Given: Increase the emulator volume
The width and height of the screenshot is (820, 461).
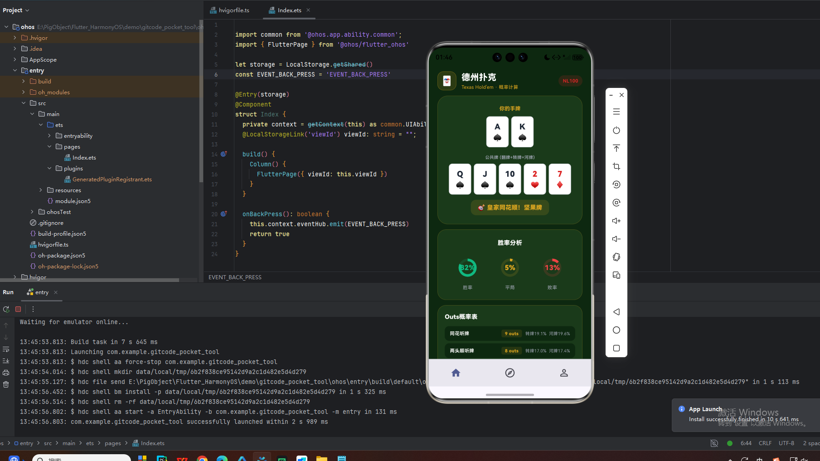Looking at the screenshot, I should (616, 221).
